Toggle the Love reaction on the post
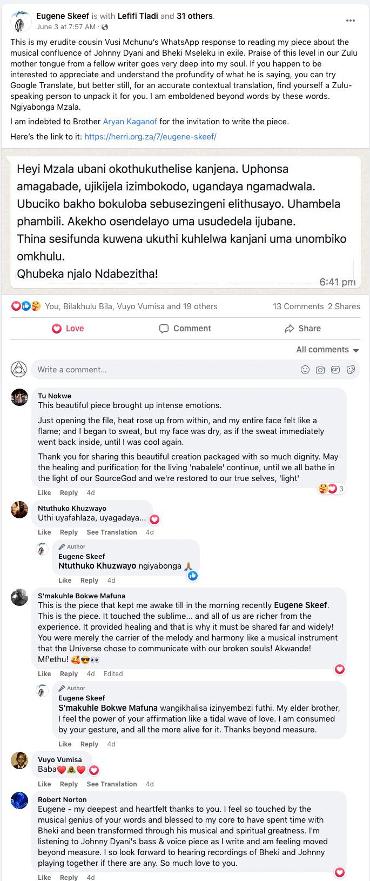 (68, 329)
